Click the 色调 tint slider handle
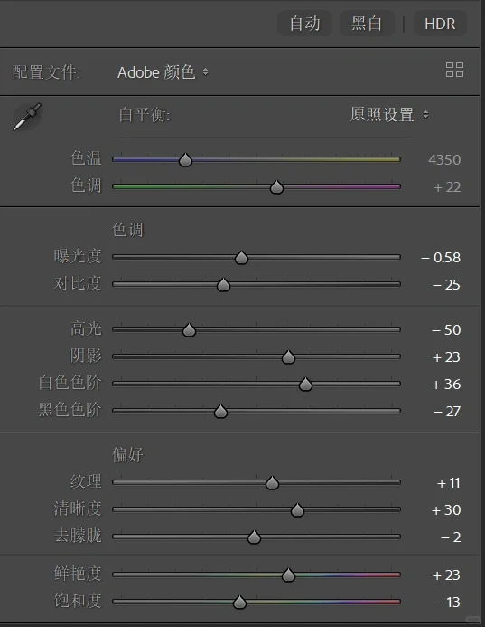This screenshot has height=627, width=485. (276, 187)
